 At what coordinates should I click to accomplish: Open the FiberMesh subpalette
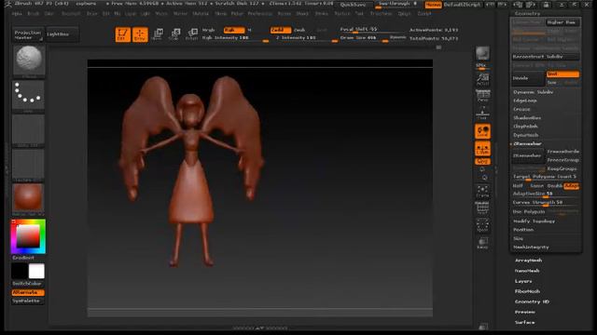528,291
